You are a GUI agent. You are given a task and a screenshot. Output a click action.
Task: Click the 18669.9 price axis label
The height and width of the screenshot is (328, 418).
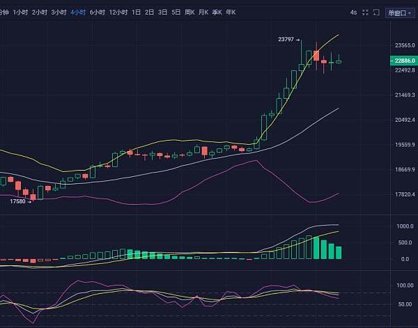405,169
